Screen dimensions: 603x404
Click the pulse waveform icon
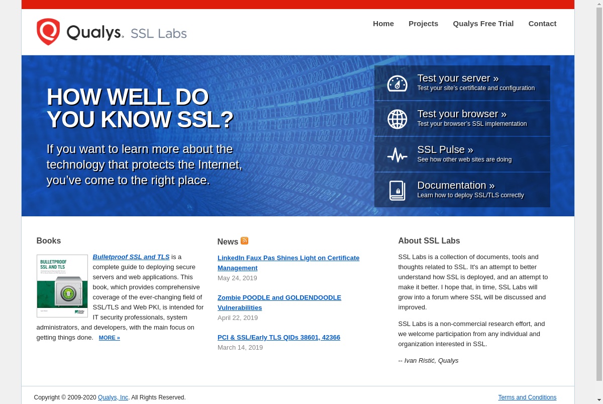click(x=397, y=155)
